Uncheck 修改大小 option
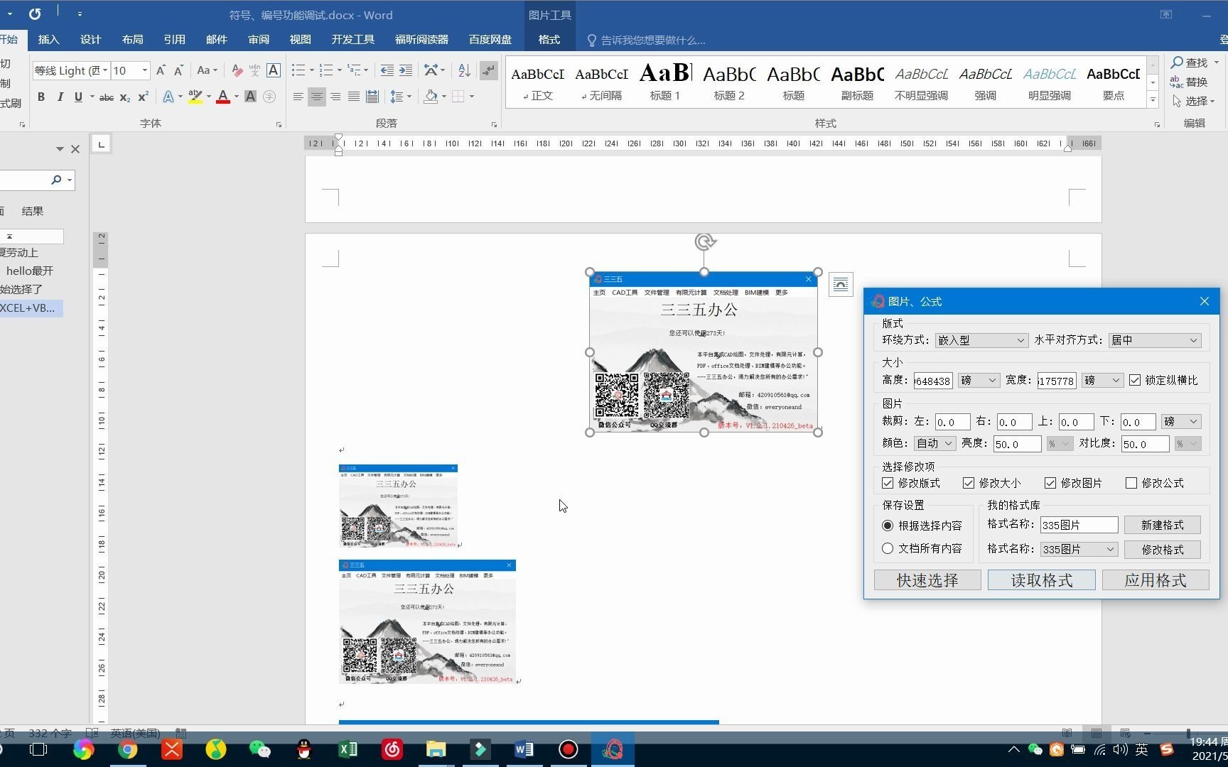Image resolution: width=1228 pixels, height=767 pixels. 969,483
